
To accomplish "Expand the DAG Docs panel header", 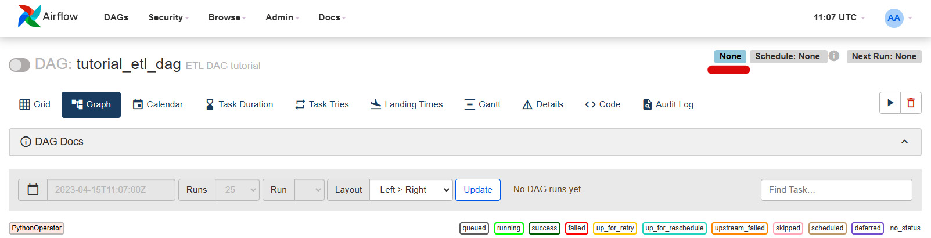I will (x=465, y=142).
